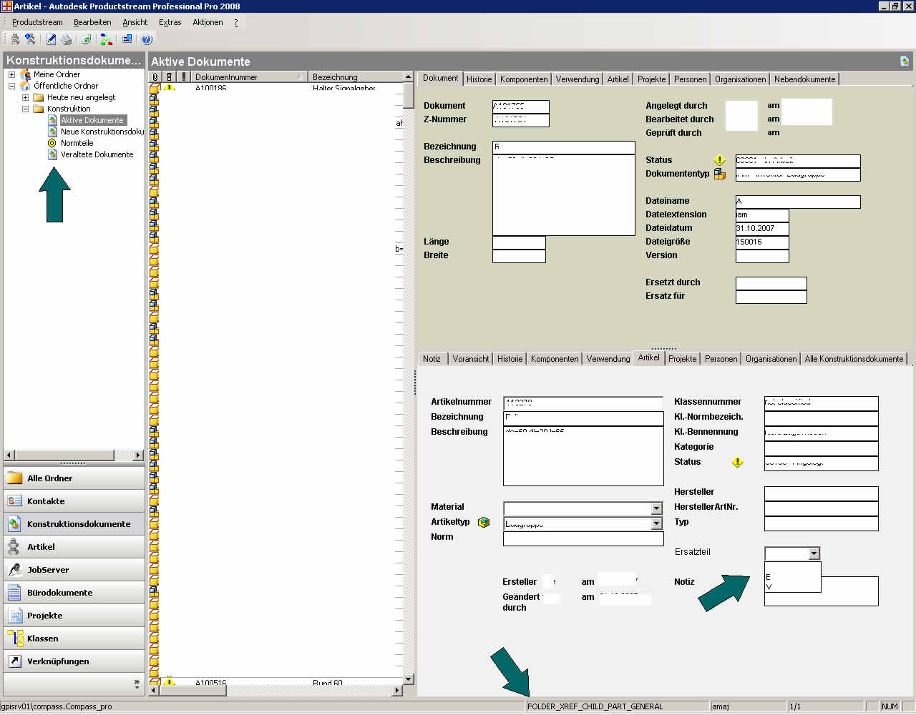The height and width of the screenshot is (715, 916).
Task: Open Alle Ordner in the navigation pane
Action: click(x=74, y=478)
